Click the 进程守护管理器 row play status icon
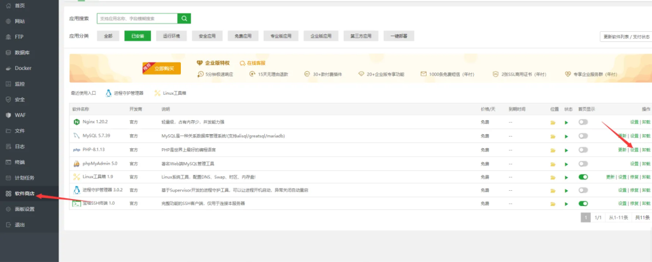The image size is (652, 262). click(x=566, y=191)
